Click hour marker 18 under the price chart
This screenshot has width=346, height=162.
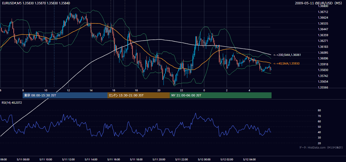tap(136, 90)
